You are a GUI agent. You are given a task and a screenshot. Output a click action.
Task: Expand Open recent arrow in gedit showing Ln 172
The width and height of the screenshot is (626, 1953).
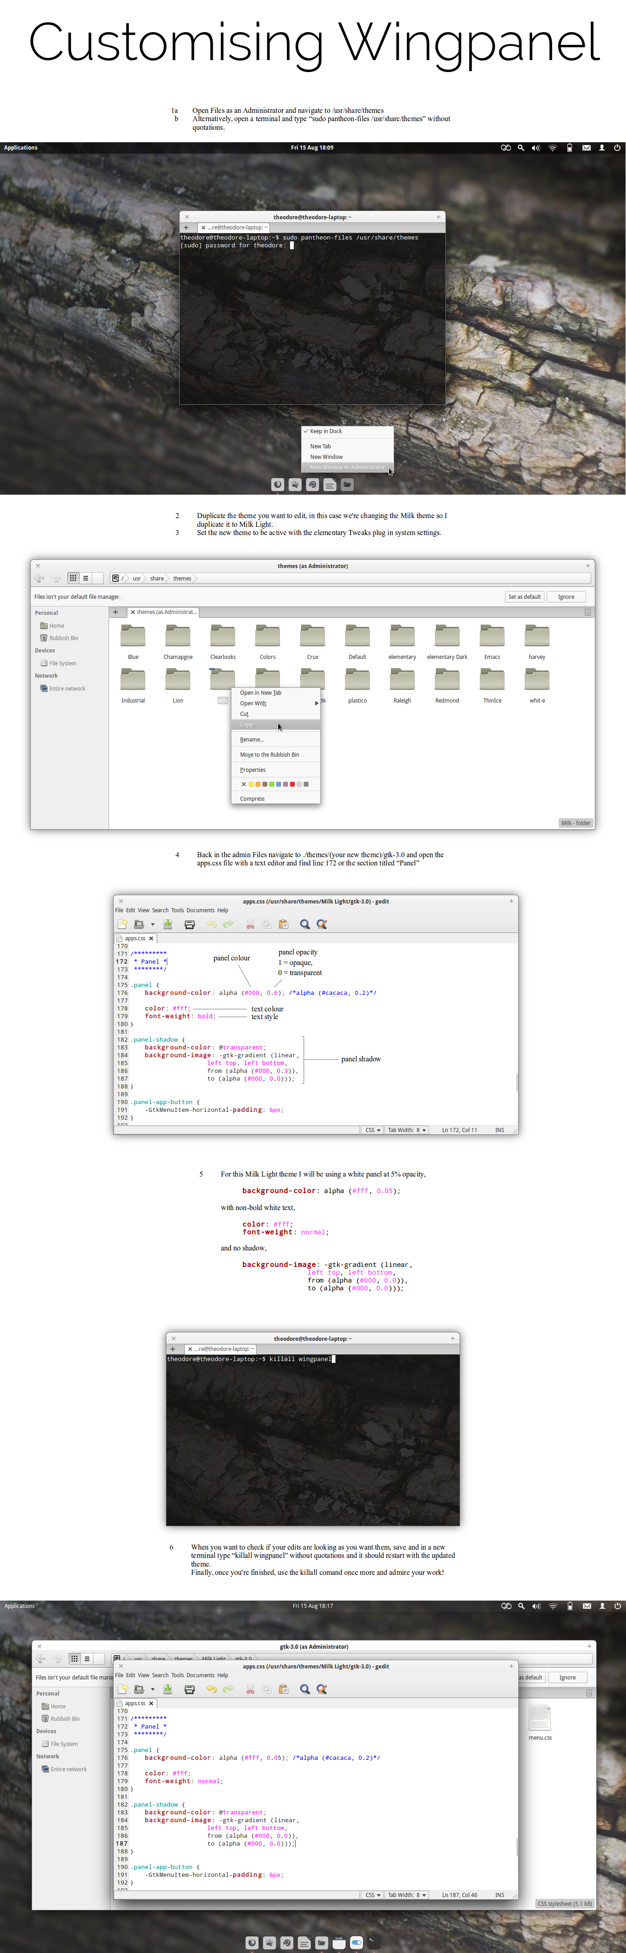[152, 924]
